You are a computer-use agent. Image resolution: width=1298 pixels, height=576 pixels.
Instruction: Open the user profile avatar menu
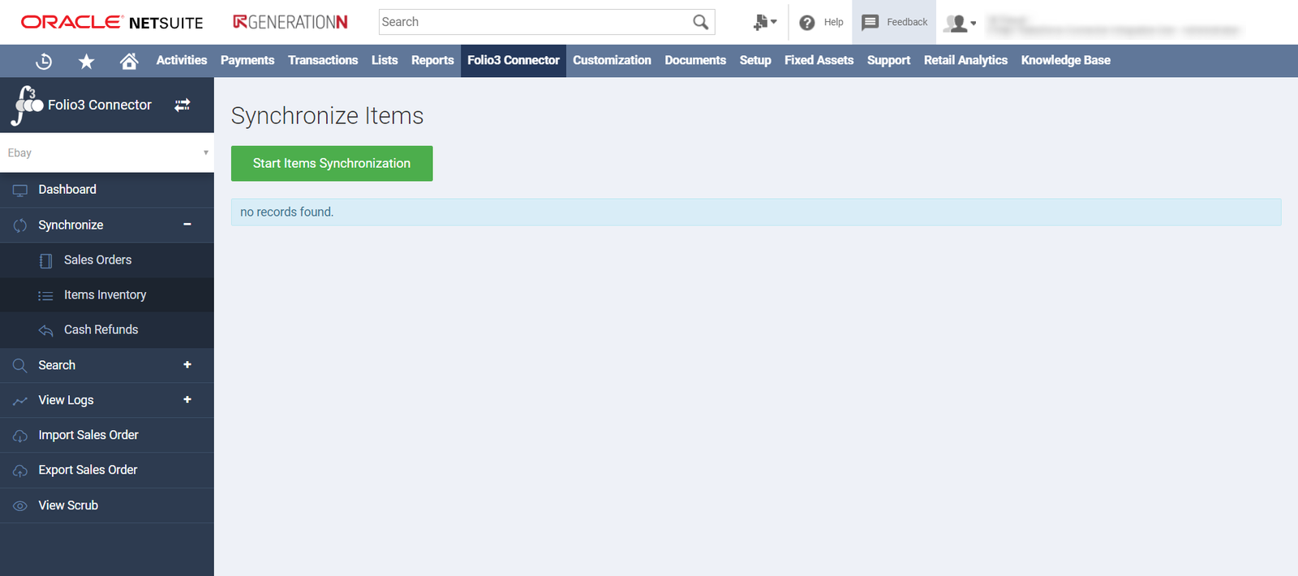[961, 23]
